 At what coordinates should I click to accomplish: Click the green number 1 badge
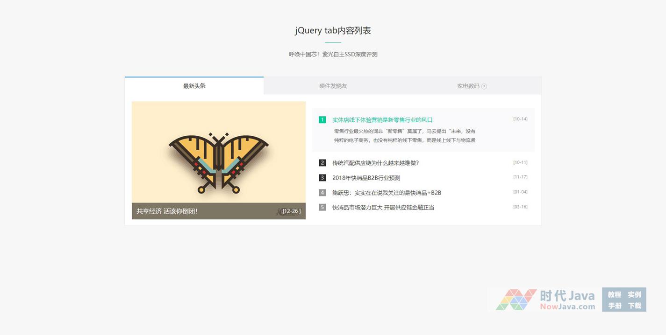tap(322, 120)
